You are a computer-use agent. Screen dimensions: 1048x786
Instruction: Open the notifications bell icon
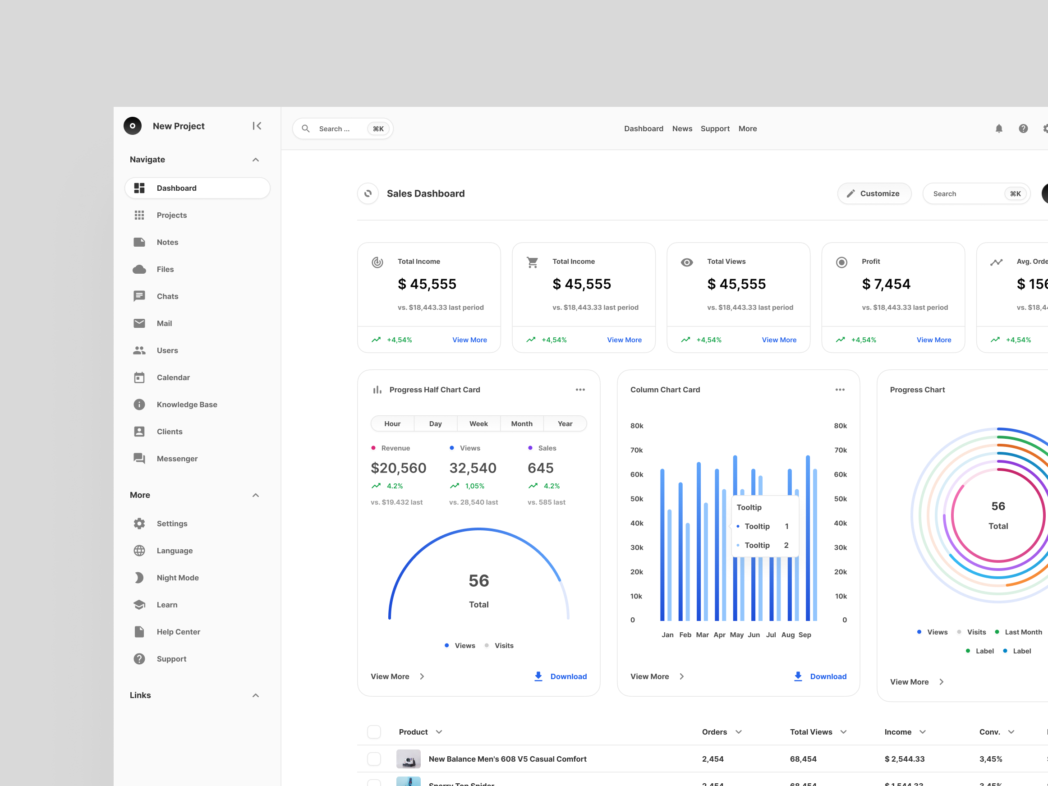pos(999,129)
